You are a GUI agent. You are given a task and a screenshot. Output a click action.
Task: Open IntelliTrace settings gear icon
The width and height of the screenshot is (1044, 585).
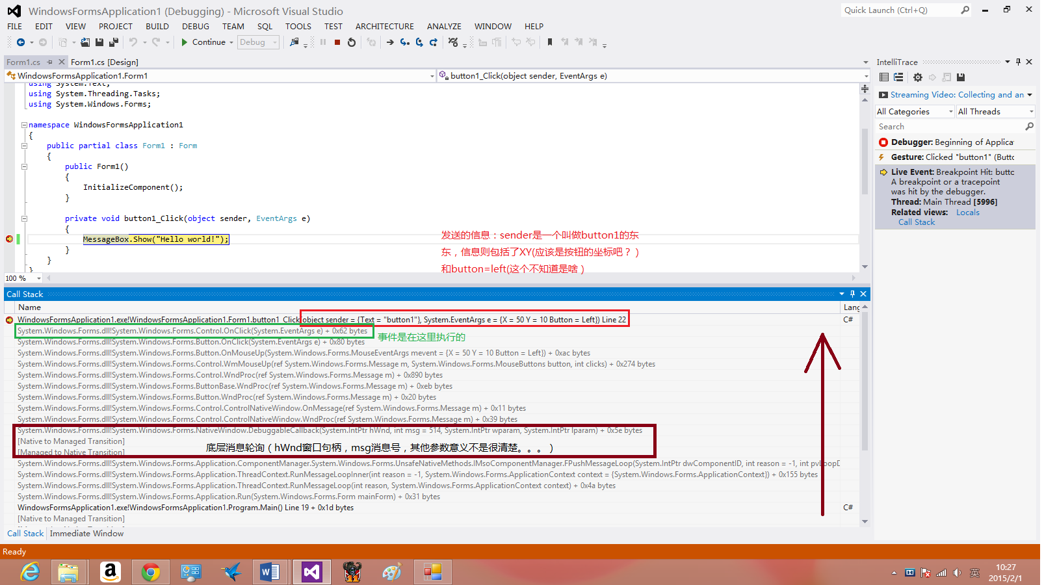tap(918, 77)
